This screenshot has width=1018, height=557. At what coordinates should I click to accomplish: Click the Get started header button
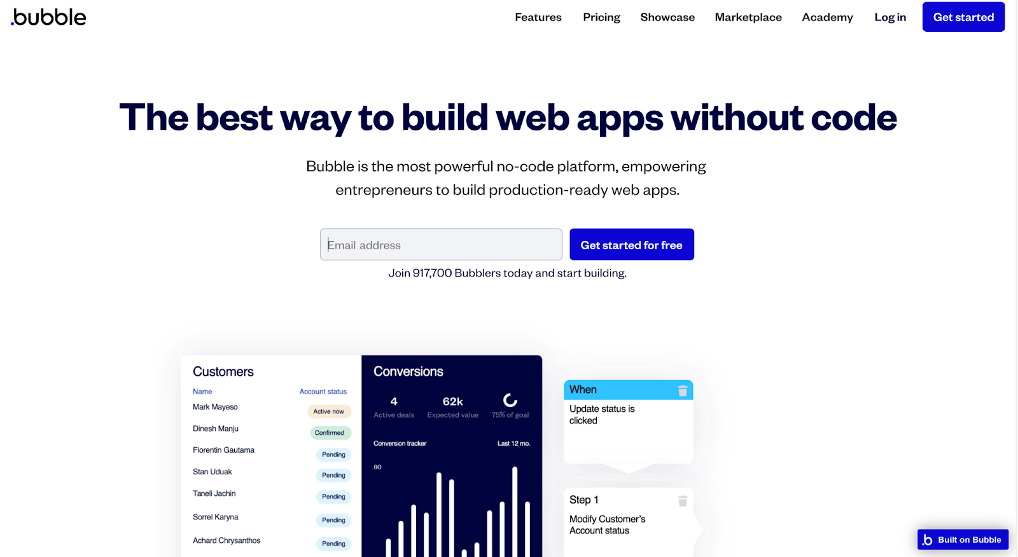tap(963, 17)
